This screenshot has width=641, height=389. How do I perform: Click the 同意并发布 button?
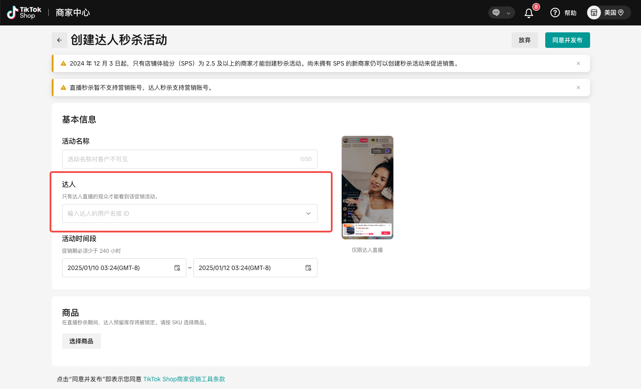click(x=567, y=40)
